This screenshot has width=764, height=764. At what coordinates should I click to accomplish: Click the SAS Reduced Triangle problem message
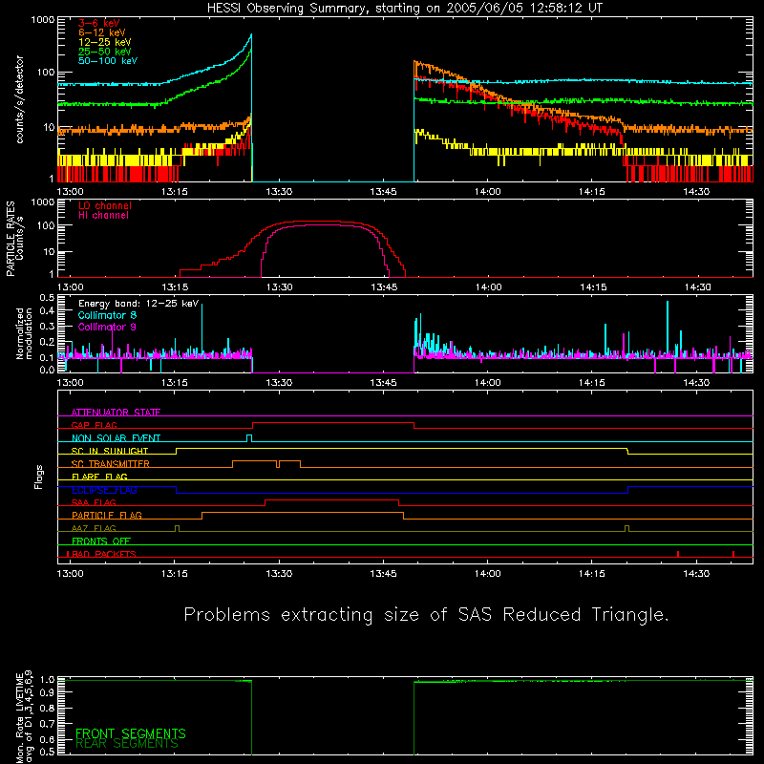pos(426,615)
